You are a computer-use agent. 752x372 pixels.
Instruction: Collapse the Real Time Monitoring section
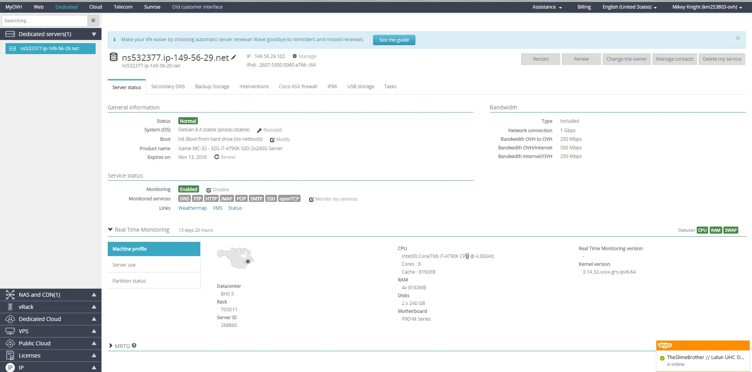[x=111, y=229]
